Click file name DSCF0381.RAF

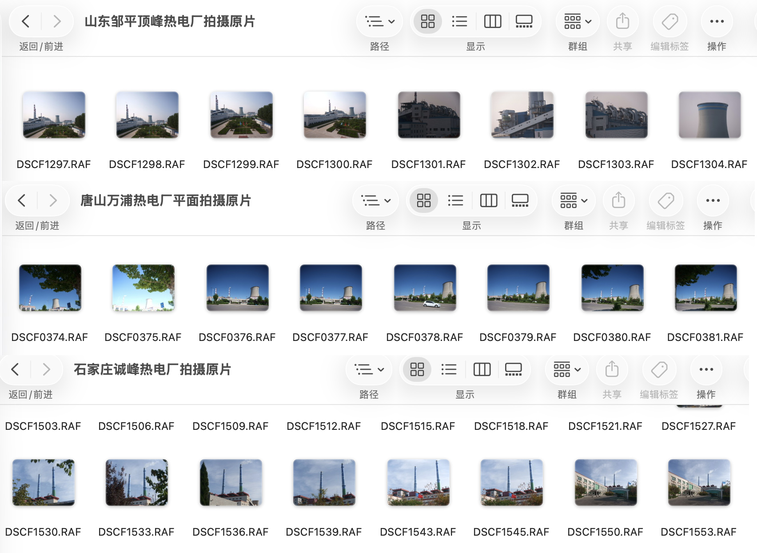(x=705, y=337)
